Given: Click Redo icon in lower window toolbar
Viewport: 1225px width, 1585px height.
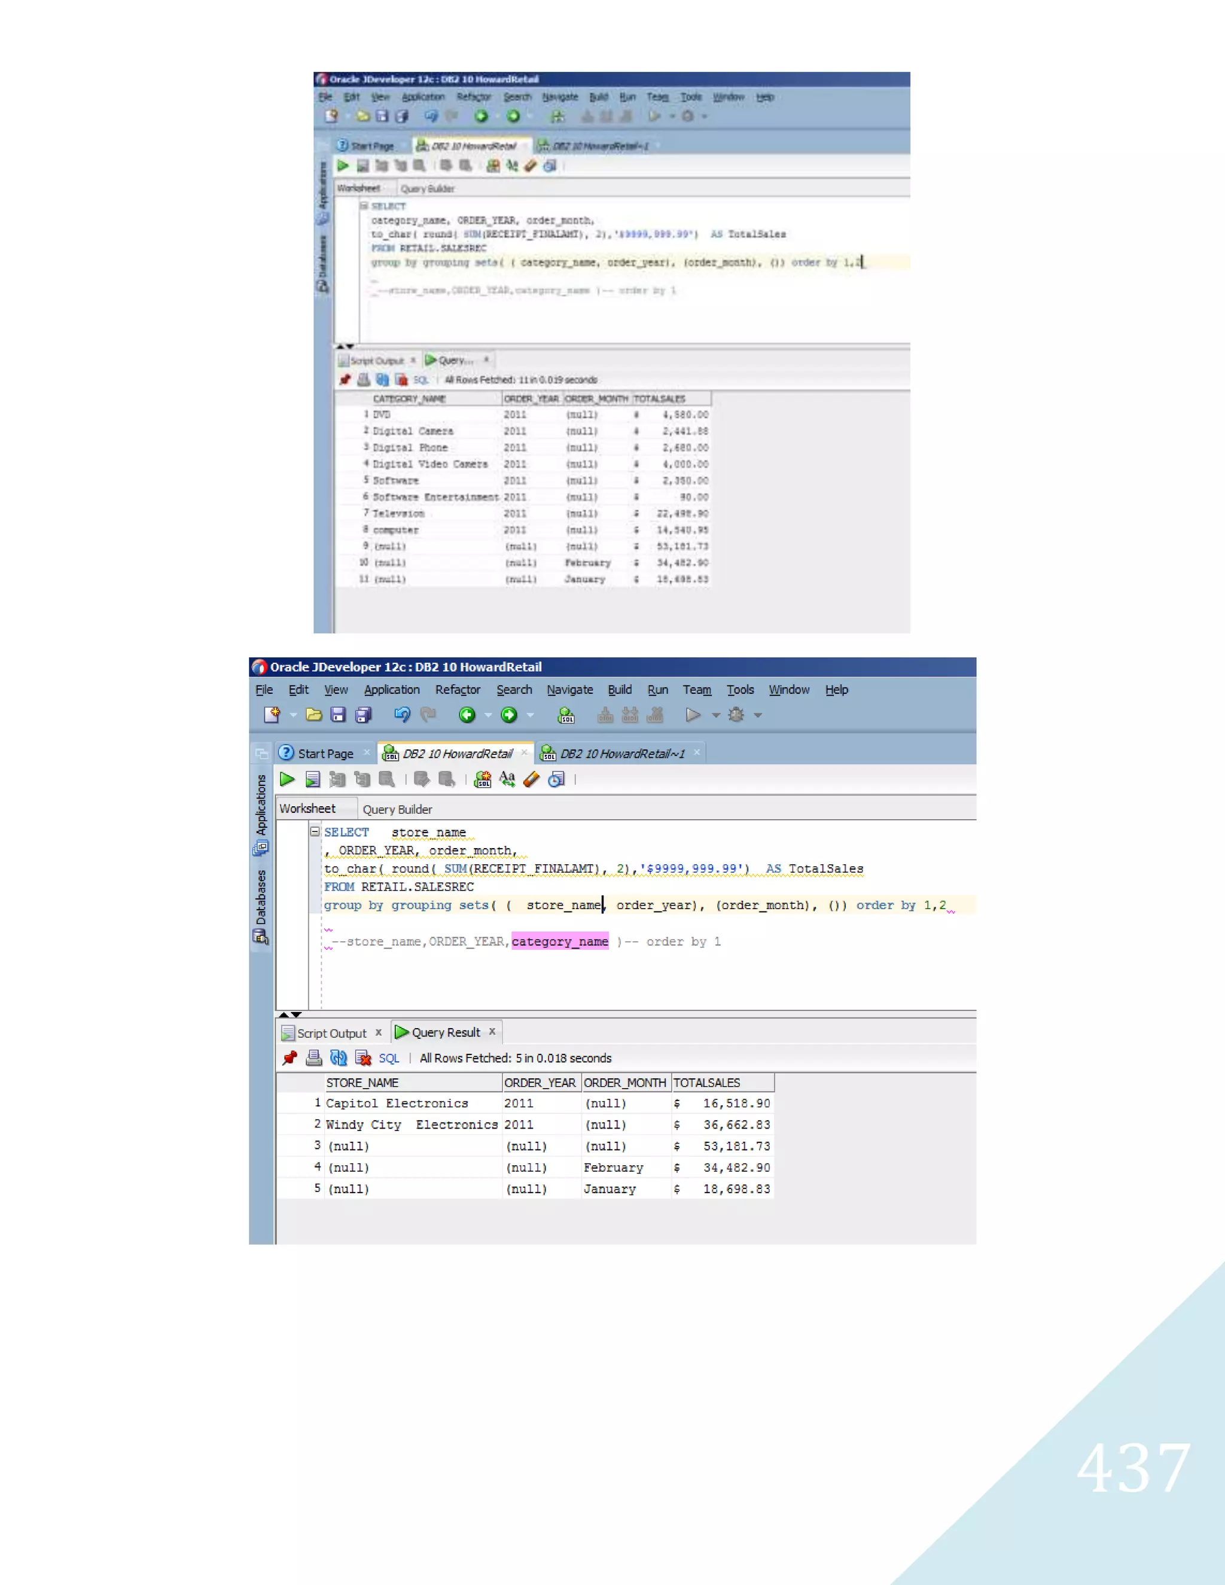Looking at the screenshot, I should tap(428, 715).
